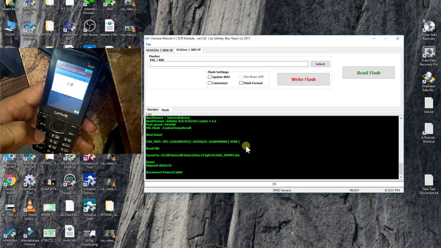Enable the Update NVM checkbox
This screenshot has height=248, width=441.
click(209, 77)
